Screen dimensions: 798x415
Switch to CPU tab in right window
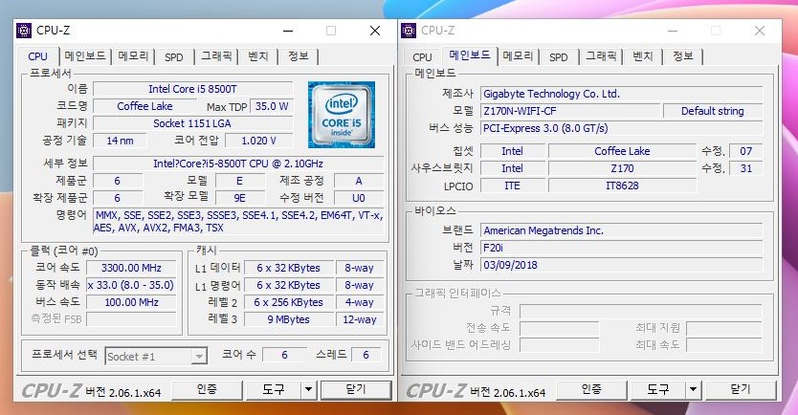coord(422,57)
